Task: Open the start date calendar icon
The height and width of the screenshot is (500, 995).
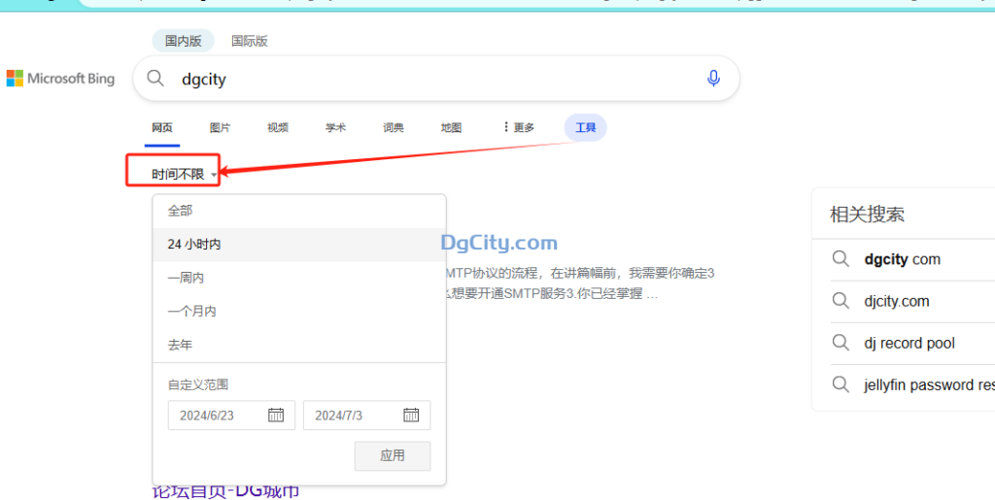Action: 275,416
